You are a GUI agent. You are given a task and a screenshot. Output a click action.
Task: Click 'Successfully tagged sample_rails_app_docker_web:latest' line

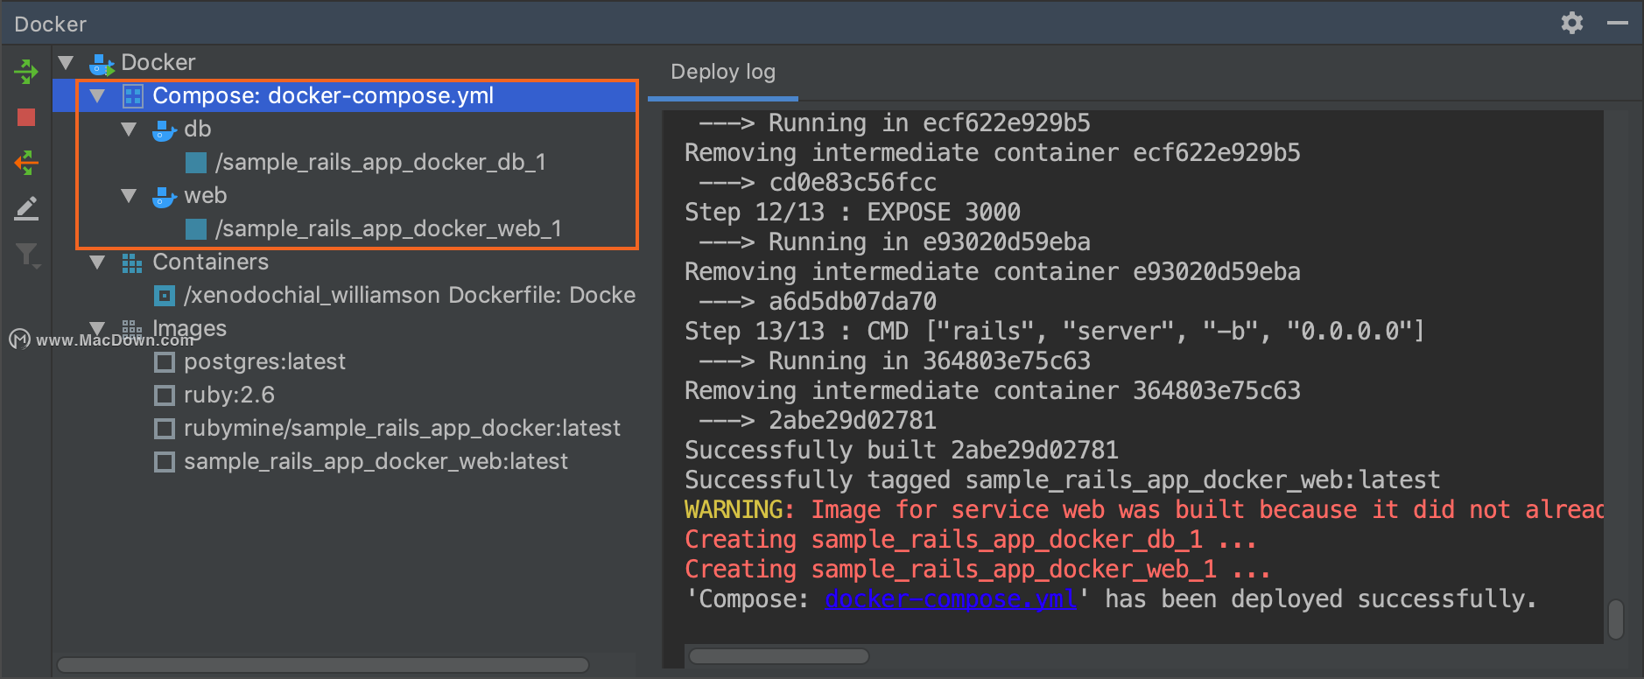click(1063, 480)
